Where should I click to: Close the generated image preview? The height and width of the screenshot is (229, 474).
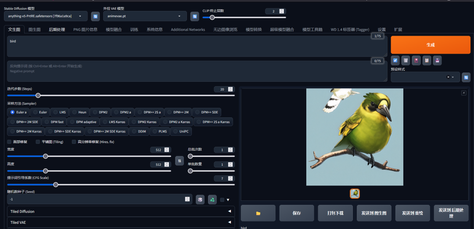coord(464,93)
